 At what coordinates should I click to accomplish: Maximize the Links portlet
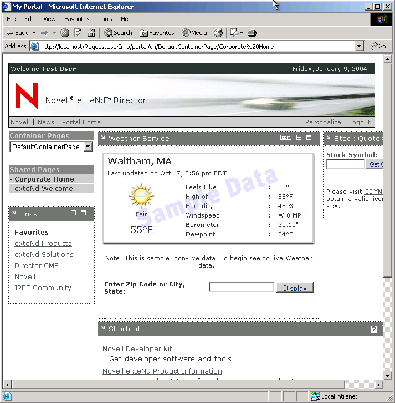pos(83,213)
